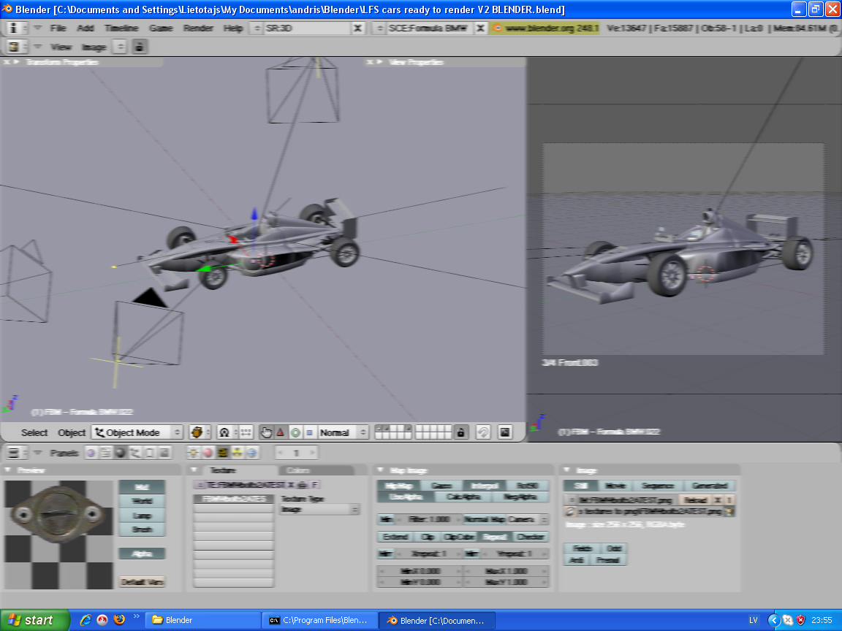Viewport: 842px width, 631px height.
Task: Select the Generated image type button
Action: point(710,486)
